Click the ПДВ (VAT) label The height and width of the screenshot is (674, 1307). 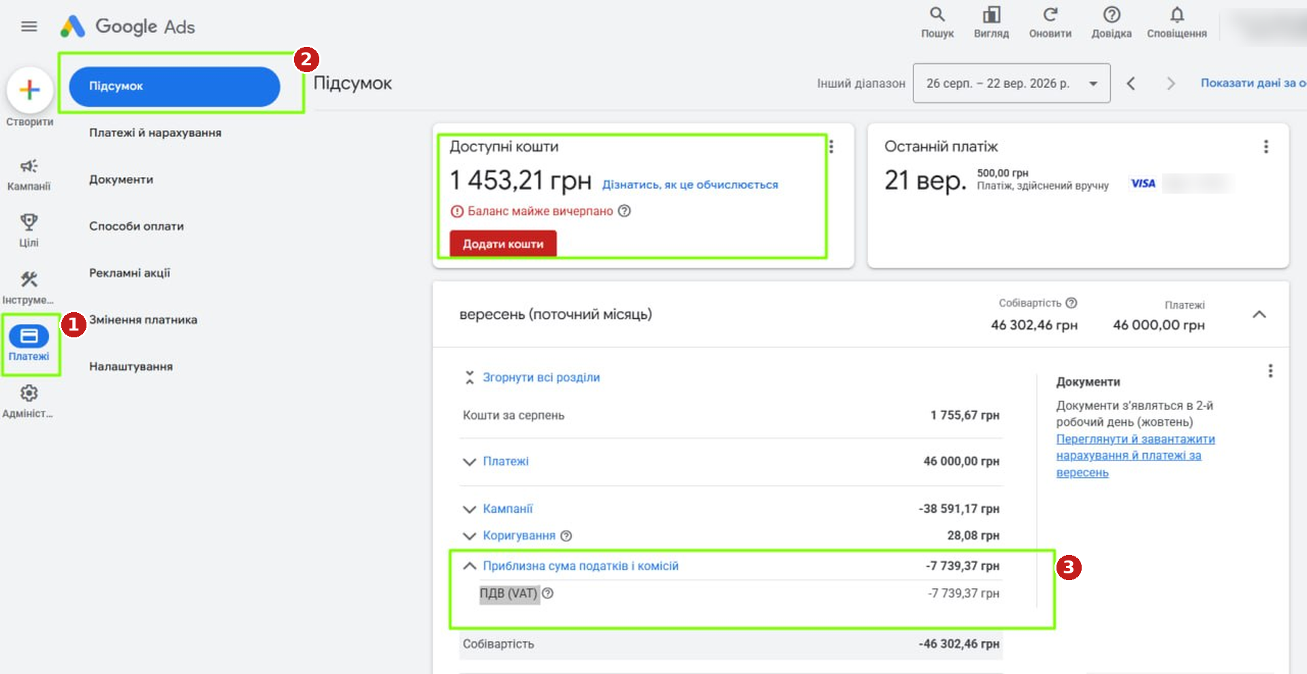(x=509, y=593)
